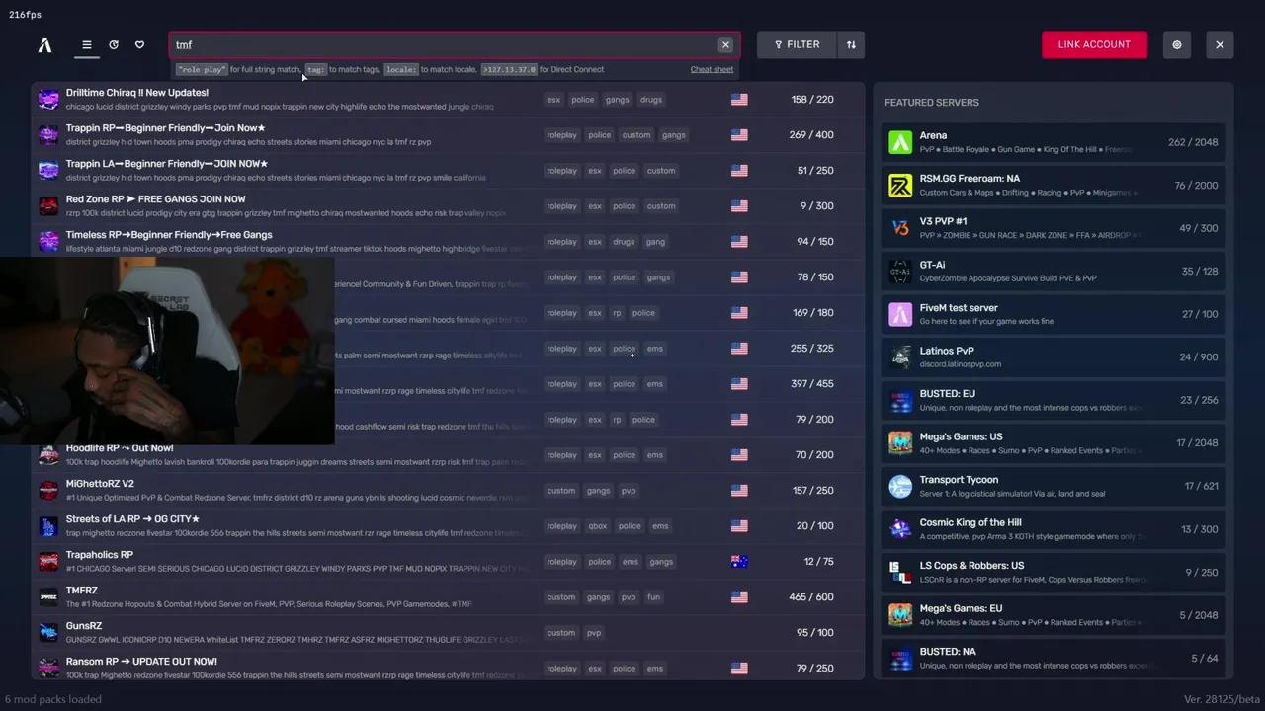
Task: Select Streets of LA RP server icon
Action: tap(48, 525)
